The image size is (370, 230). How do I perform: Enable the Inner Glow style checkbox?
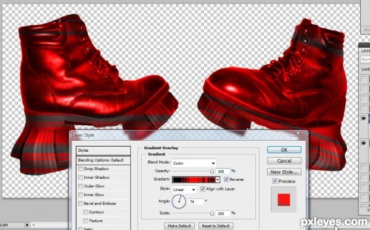pos(81,195)
